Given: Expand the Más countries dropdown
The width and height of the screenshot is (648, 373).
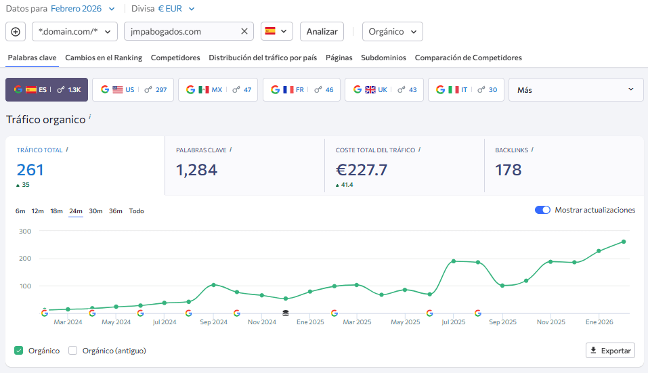Looking at the screenshot, I should coord(576,89).
